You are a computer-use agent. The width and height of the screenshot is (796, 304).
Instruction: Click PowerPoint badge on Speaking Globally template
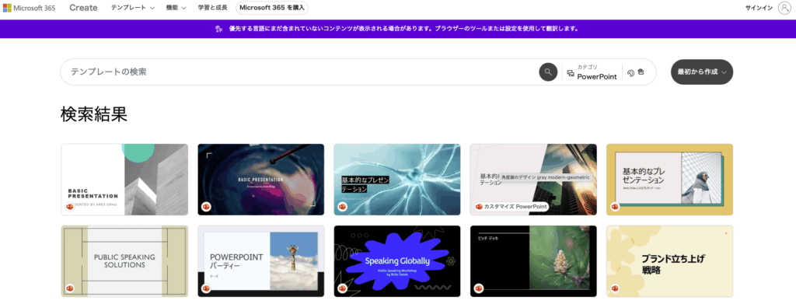tap(343, 288)
